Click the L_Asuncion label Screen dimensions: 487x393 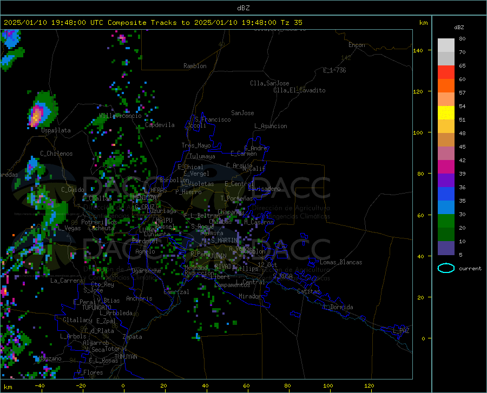[271, 126]
